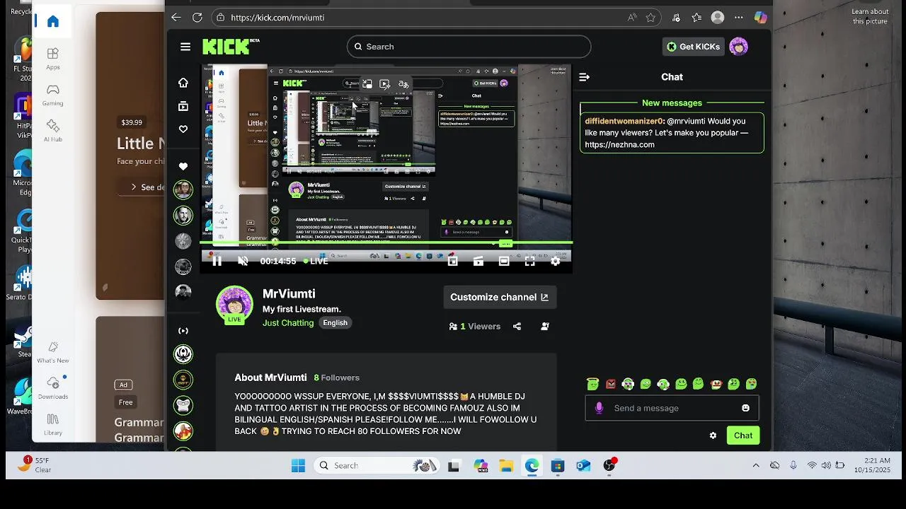Open Downloads in Microsoft Store sidebar
The height and width of the screenshot is (509, 906).
(53, 387)
